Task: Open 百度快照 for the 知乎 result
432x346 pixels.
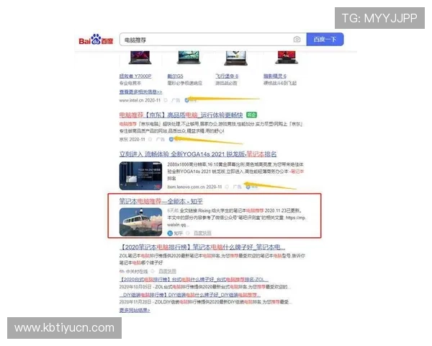Action: pos(202,234)
